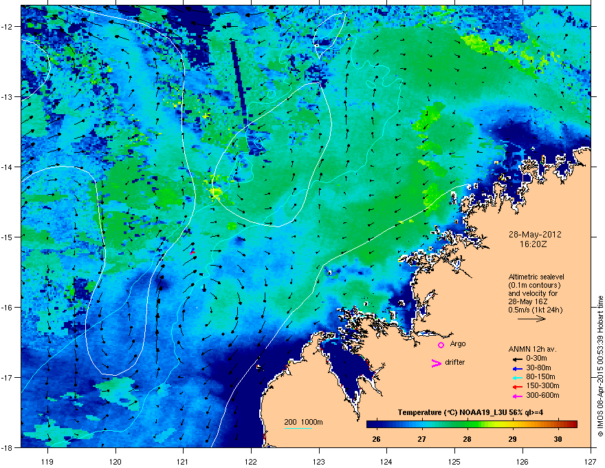Click the blue 30-80m arrow legend icon
The height and width of the screenshot is (468, 605).
(x=517, y=368)
